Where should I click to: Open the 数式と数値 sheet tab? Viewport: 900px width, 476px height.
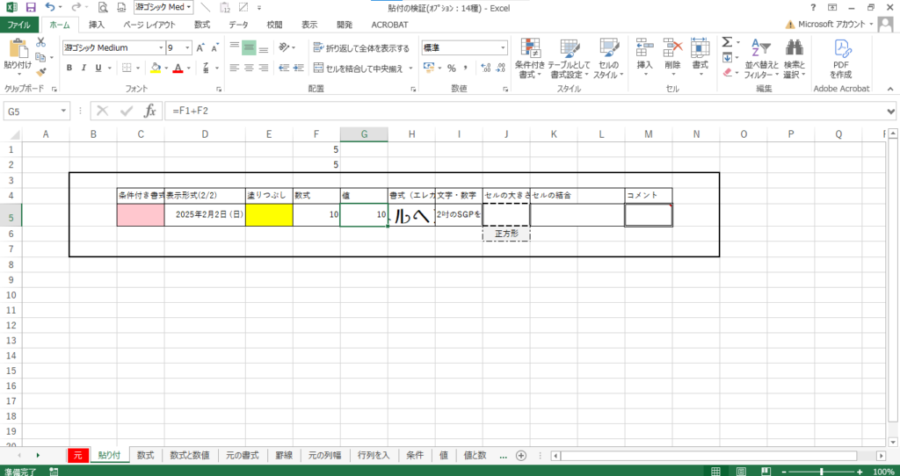tap(189, 455)
